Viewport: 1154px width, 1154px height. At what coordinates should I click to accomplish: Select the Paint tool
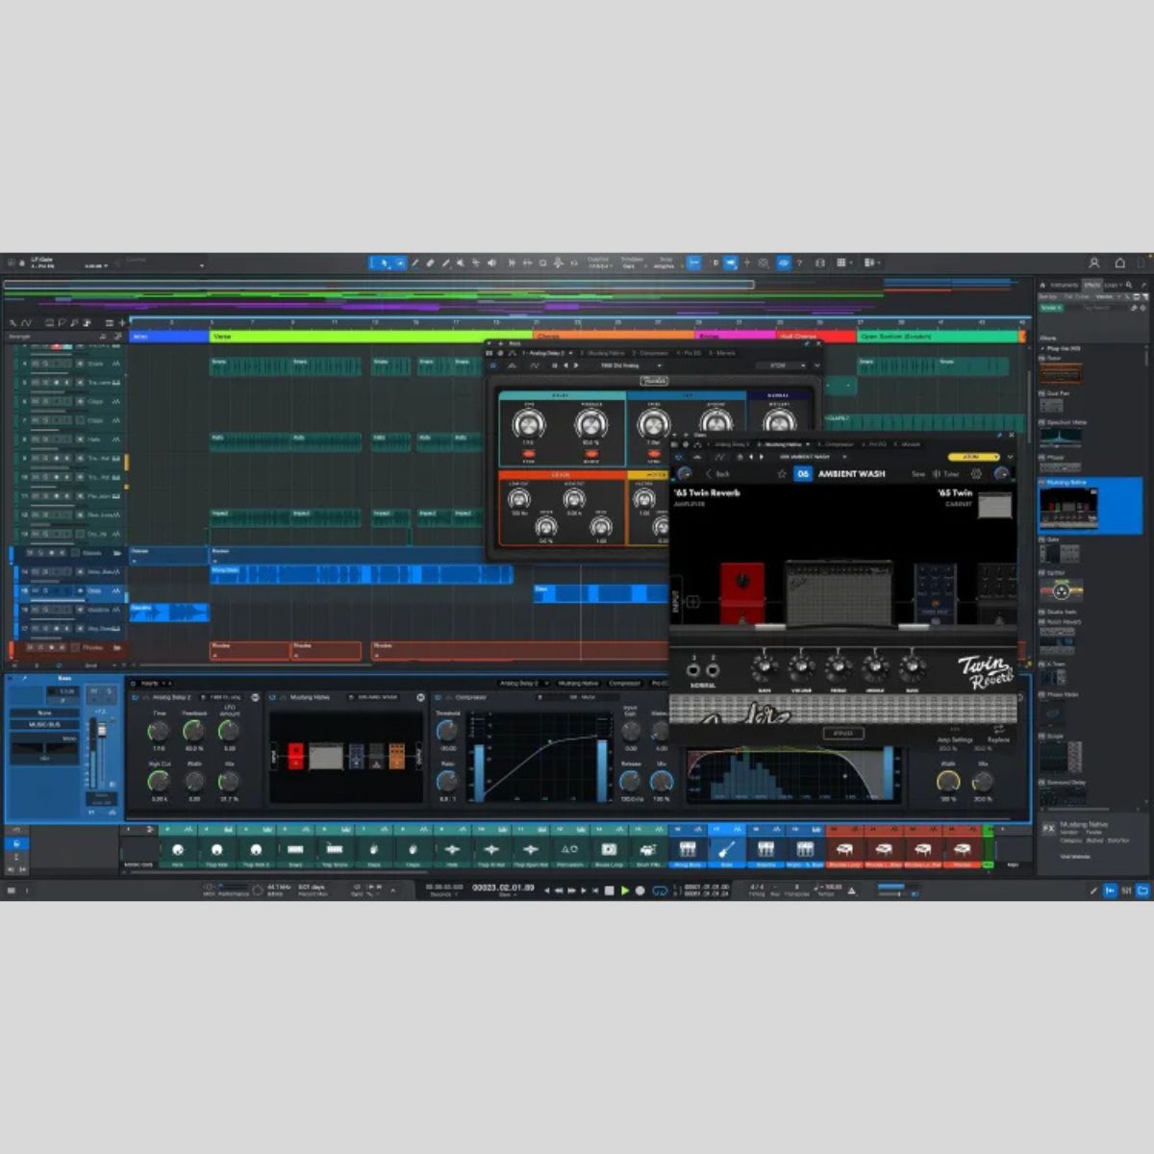point(415,262)
